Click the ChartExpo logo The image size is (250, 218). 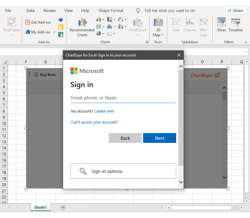tap(205, 75)
